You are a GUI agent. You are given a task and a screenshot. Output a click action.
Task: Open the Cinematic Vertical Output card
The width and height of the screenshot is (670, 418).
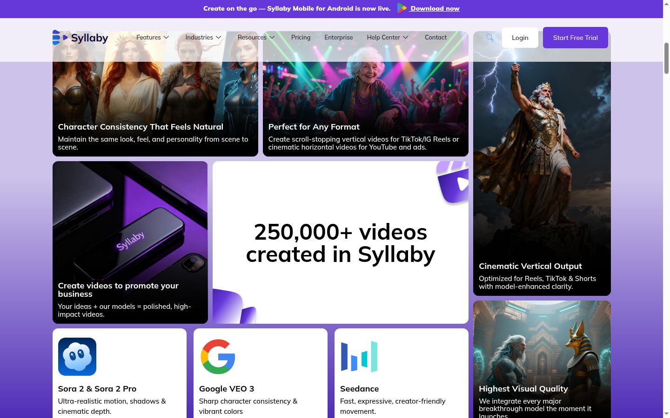pyautogui.click(x=542, y=163)
